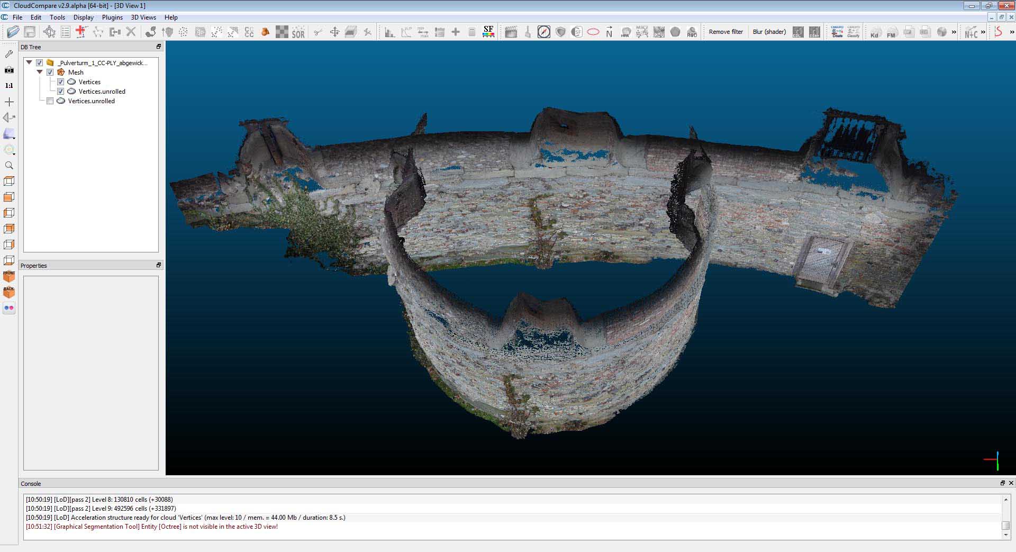Select the Mesh tree item
The height and width of the screenshot is (552, 1016).
tap(76, 73)
